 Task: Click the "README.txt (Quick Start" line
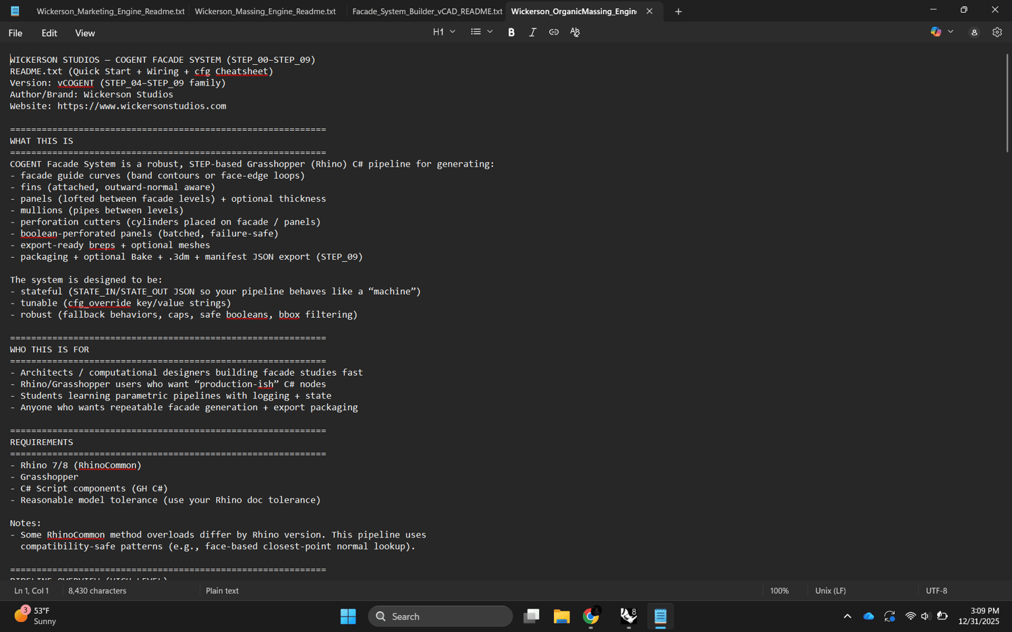[141, 71]
